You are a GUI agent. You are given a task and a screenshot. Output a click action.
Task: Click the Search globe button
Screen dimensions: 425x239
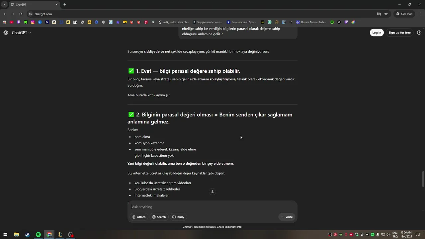click(159, 217)
